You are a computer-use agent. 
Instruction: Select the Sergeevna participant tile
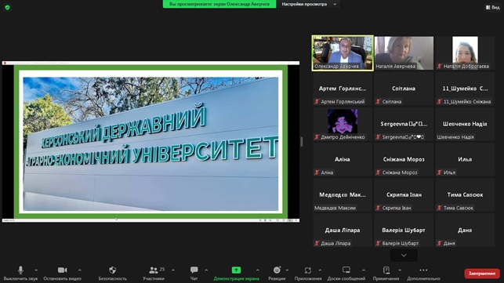[x=404, y=124]
